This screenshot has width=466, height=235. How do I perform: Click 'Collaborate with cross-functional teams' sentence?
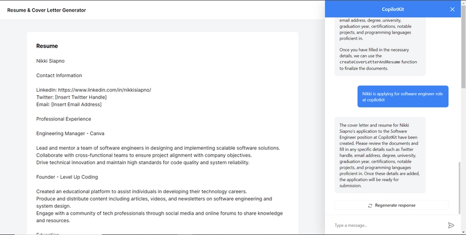pos(144,156)
